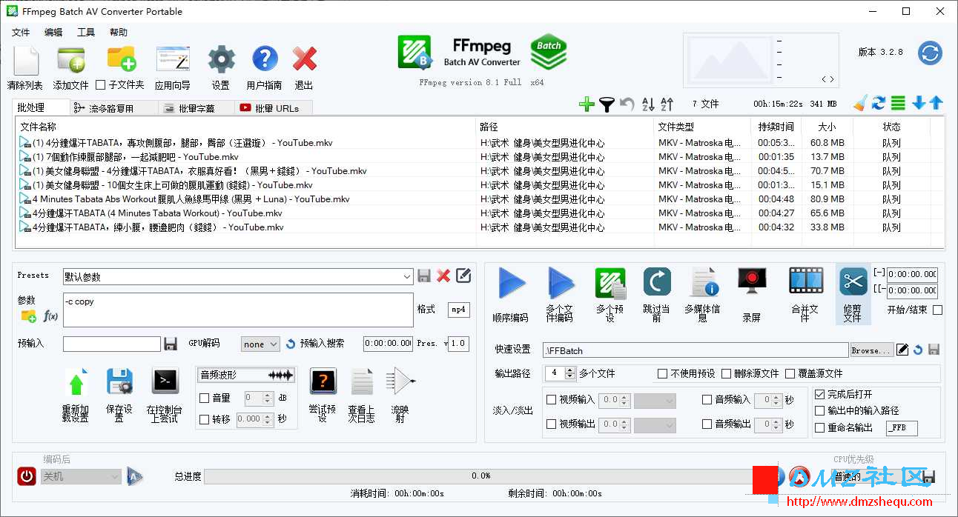Open the 工具 menu
This screenshot has width=958, height=517.
tap(86, 33)
